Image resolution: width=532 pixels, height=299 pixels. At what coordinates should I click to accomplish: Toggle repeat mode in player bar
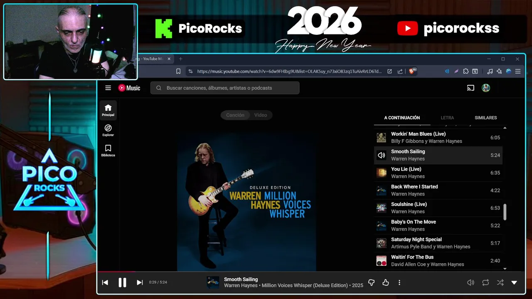click(485, 282)
